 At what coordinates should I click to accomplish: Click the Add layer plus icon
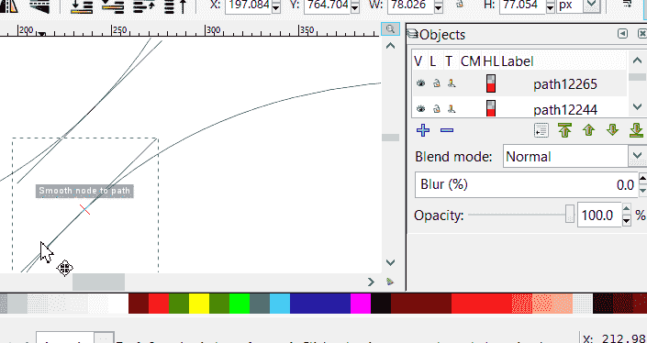(x=423, y=130)
